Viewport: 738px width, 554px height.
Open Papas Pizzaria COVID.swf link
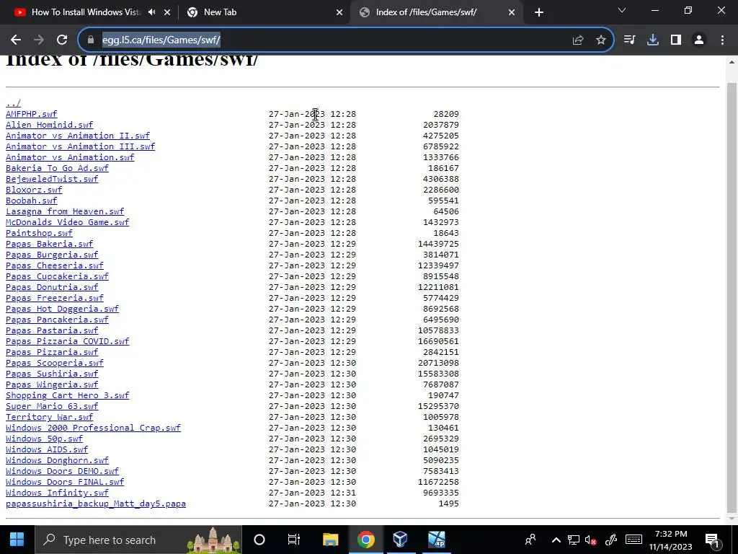(67, 341)
